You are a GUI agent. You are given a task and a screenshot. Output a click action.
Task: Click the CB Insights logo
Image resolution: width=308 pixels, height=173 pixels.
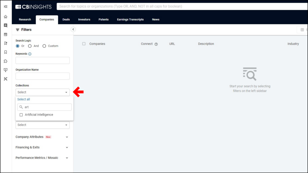click(33, 7)
